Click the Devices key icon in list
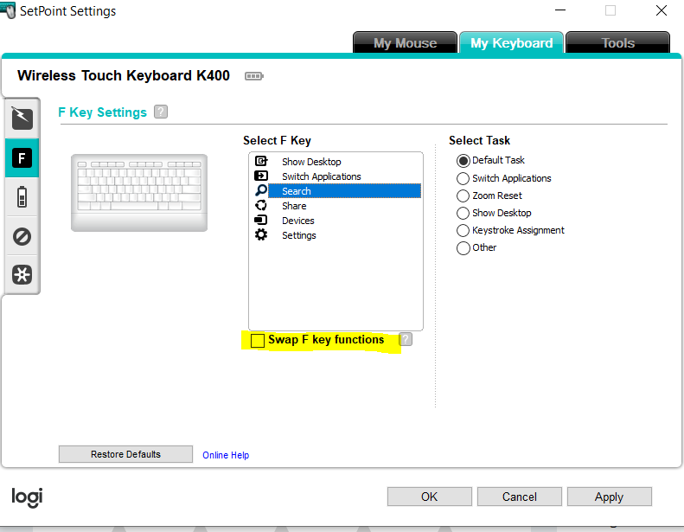This screenshot has width=684, height=532. (260, 220)
